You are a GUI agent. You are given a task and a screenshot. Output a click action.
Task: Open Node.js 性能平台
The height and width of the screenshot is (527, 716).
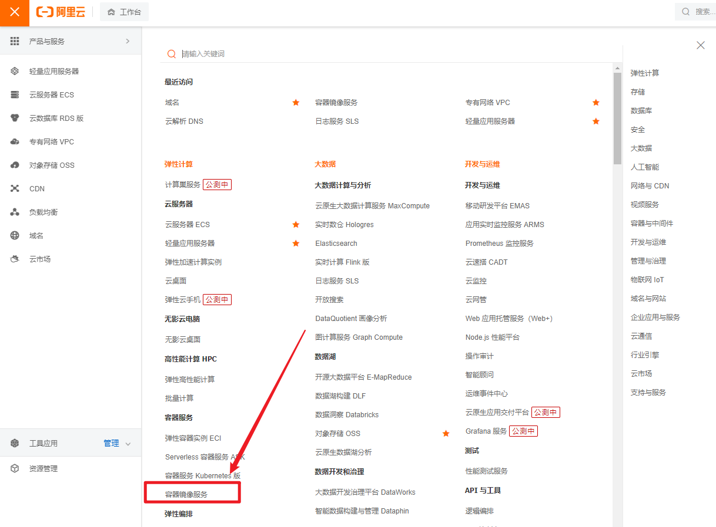click(493, 337)
